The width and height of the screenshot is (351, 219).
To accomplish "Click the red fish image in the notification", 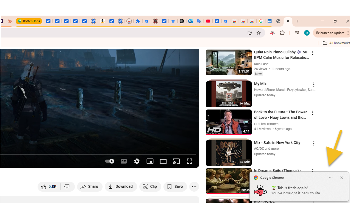I will pyautogui.click(x=260, y=191).
